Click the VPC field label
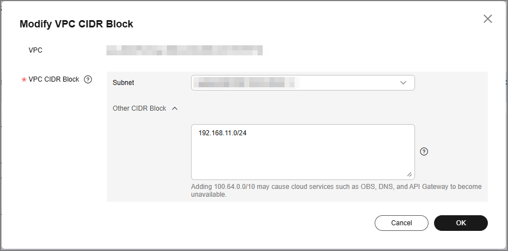Image resolution: width=508 pixels, height=251 pixels. (x=35, y=50)
